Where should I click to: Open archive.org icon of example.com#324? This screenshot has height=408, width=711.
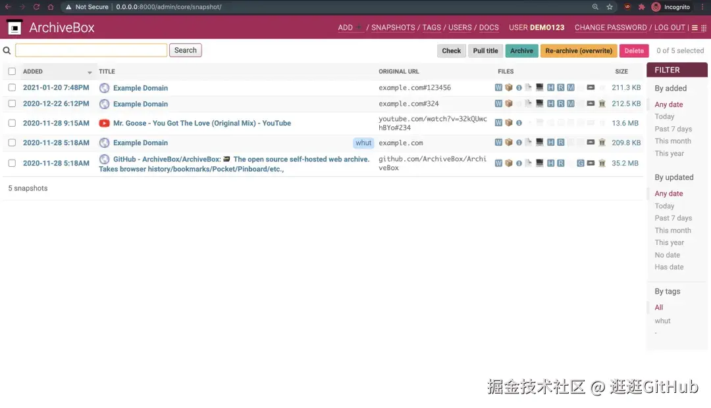click(x=602, y=104)
